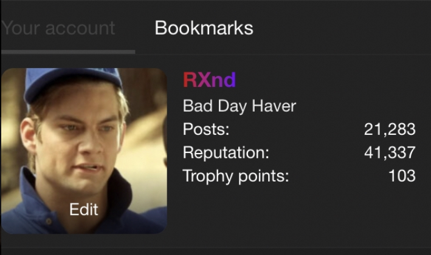Click the Trophy points label

click(236, 176)
